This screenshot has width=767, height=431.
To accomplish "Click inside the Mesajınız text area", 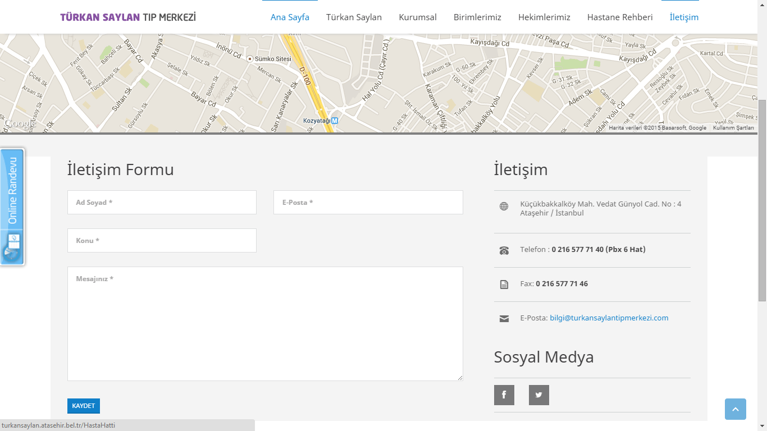I will 265,324.
